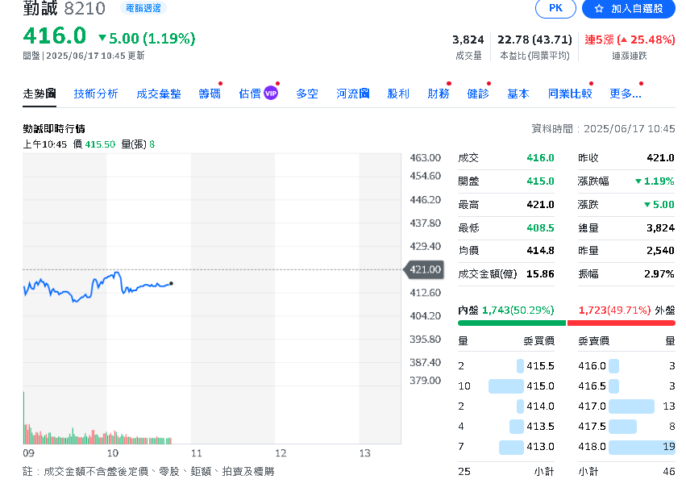This screenshot has width=686, height=496.
Task: Open the 技術分析 tab
Action: (96, 94)
